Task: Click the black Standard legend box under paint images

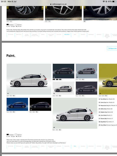Action: click(8, 135)
